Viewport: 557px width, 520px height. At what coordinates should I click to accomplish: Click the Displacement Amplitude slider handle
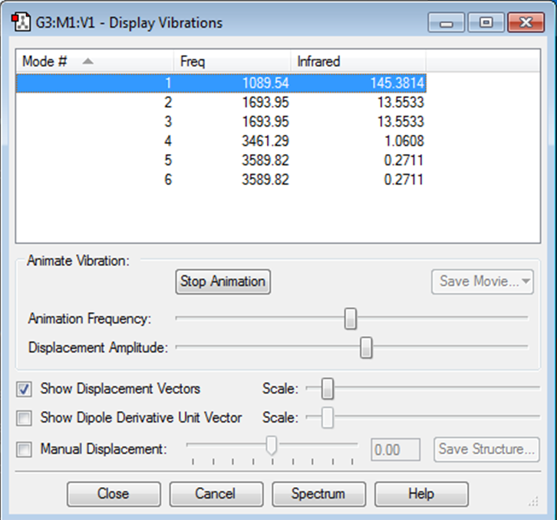coord(366,347)
